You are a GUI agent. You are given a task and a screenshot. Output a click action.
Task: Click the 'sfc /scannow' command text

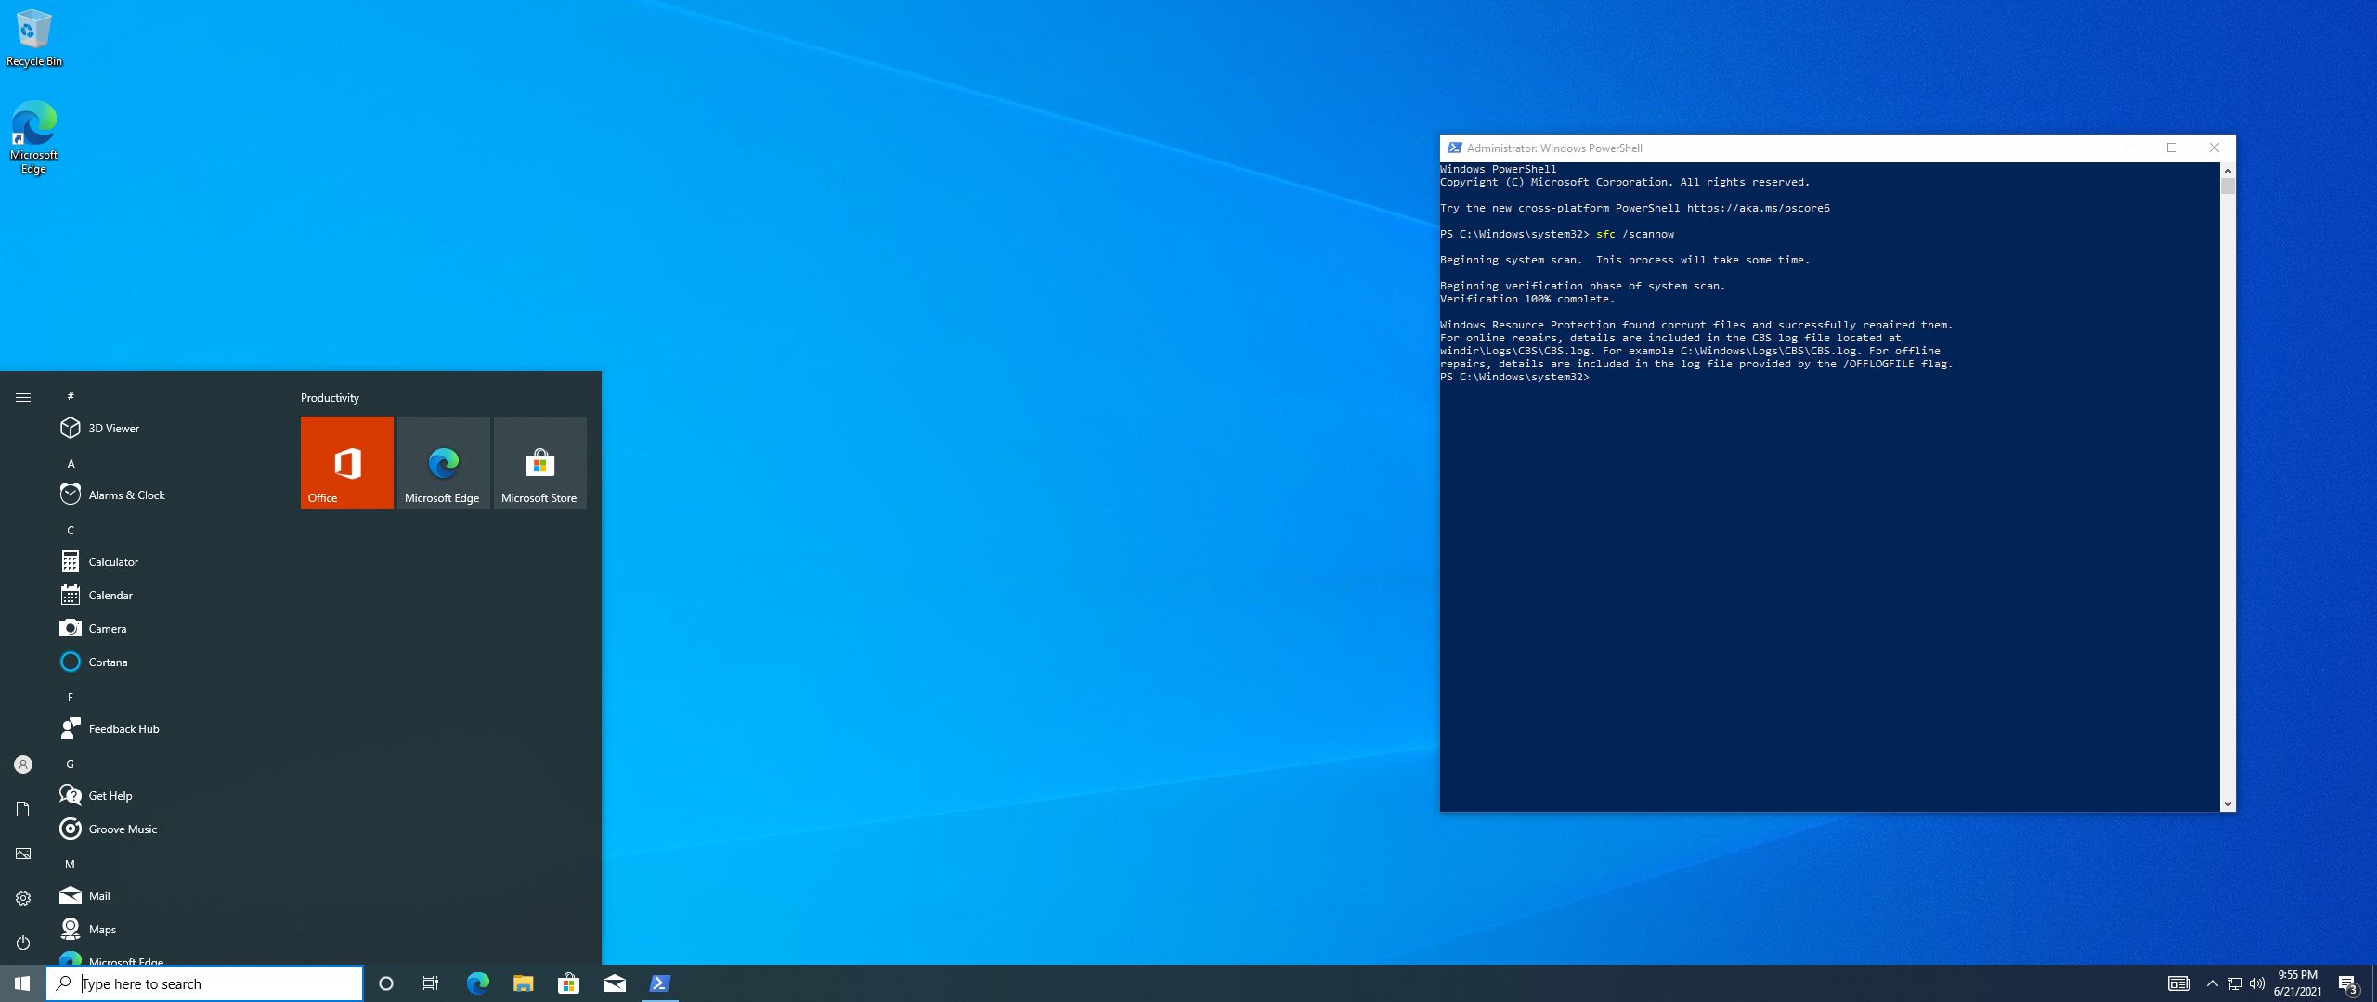pos(1635,234)
